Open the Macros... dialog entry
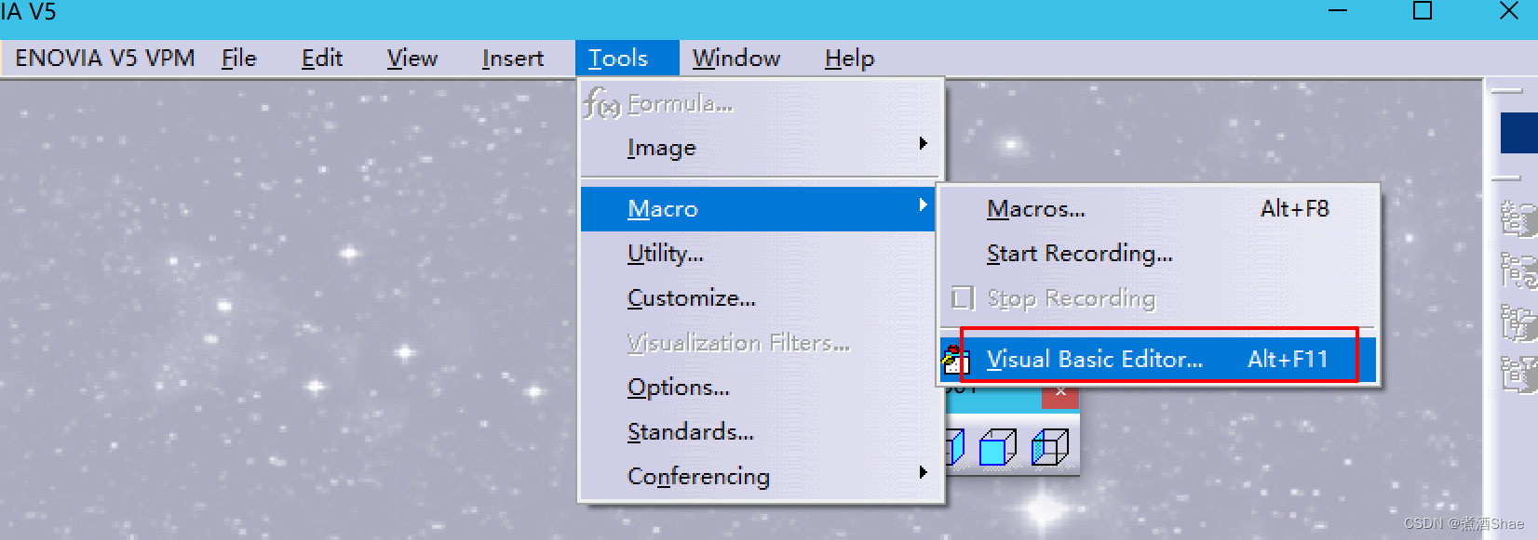Image resolution: width=1538 pixels, height=540 pixels. point(1035,209)
